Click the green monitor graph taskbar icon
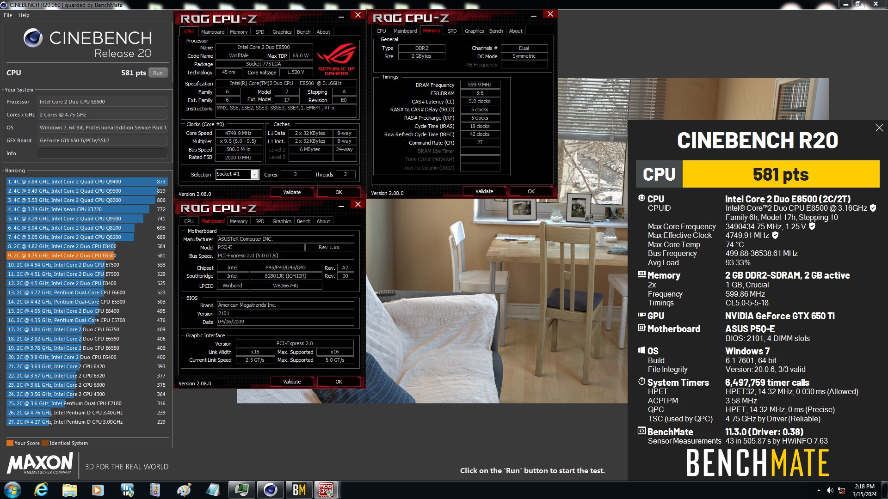The height and width of the screenshot is (499, 888). pyautogui.click(x=241, y=490)
